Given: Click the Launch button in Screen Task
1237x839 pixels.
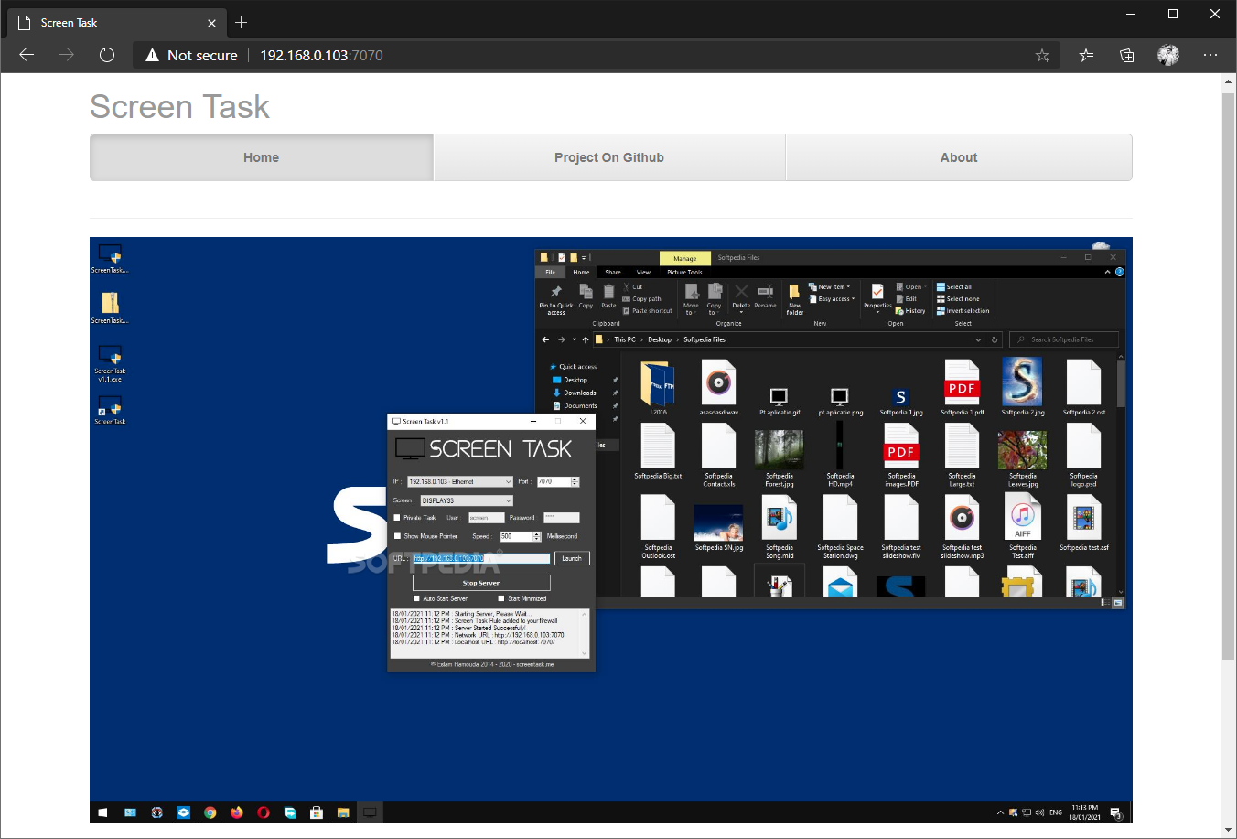Looking at the screenshot, I should point(572,558).
